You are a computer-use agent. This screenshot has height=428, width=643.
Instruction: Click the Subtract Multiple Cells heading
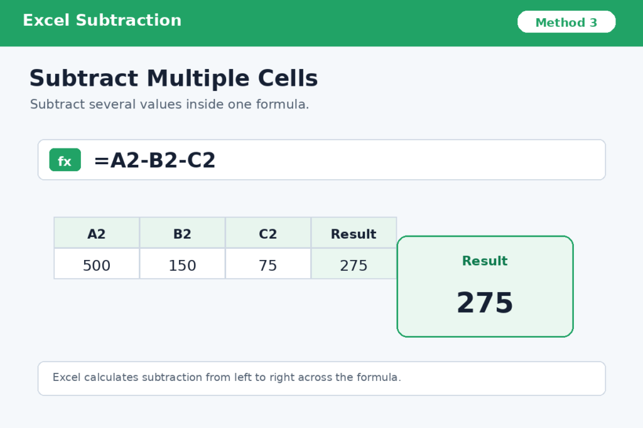[x=173, y=78]
